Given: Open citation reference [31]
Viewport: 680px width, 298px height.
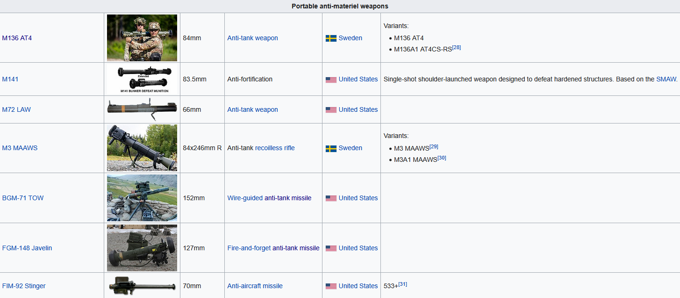Looking at the screenshot, I should click(x=402, y=284).
